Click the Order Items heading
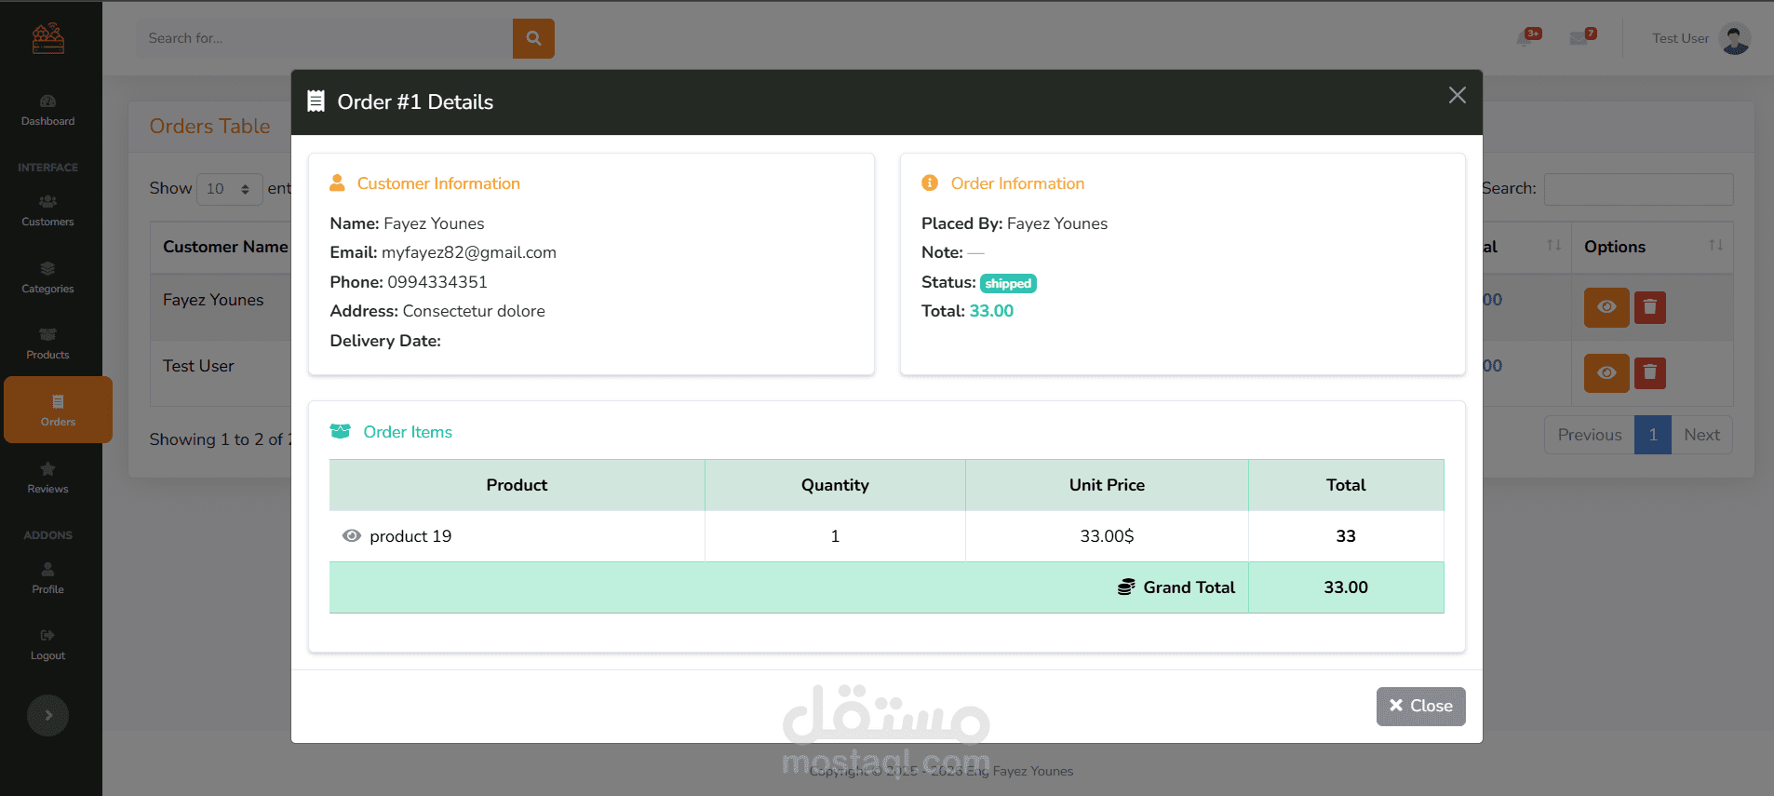Image resolution: width=1774 pixels, height=796 pixels. 408,432
